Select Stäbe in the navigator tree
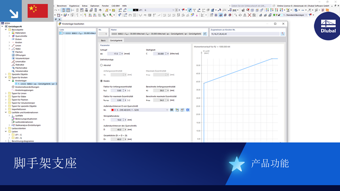The image size is (340, 191). pos(18,49)
